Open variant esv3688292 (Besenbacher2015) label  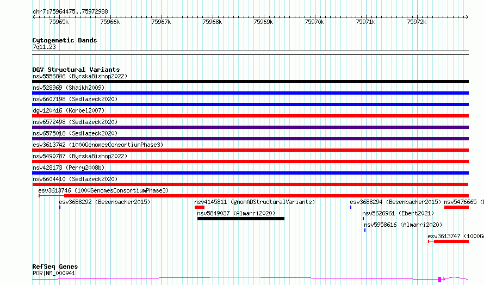click(104, 202)
